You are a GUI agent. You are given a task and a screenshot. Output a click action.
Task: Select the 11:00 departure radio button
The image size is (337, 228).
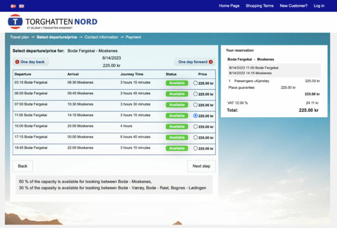point(195,116)
